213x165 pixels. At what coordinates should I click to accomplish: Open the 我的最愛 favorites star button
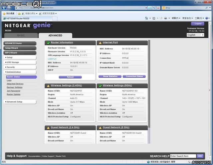point(9,13)
